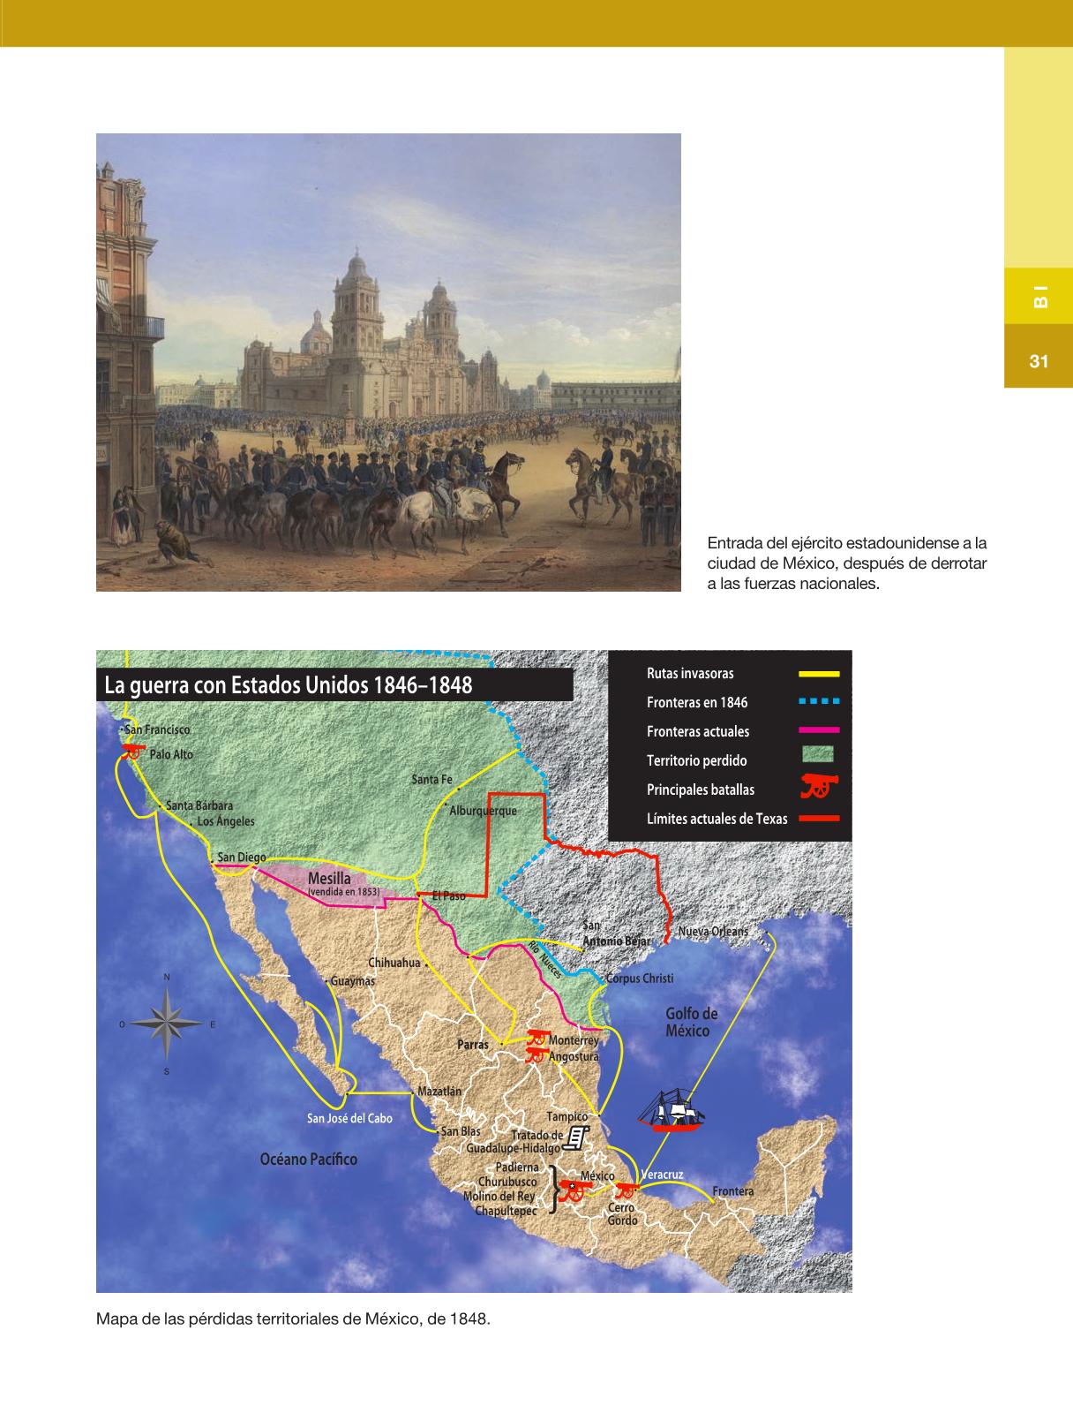
Task: Click the 'Fronteras actuales' legend label
Action: coord(698,731)
